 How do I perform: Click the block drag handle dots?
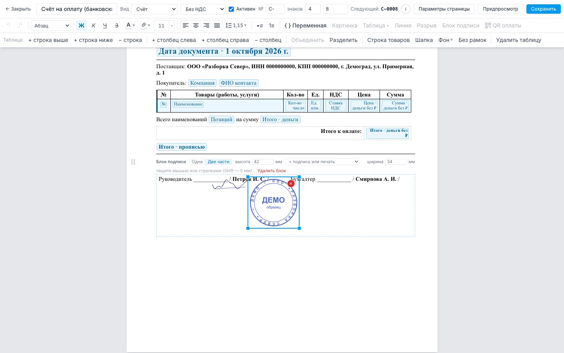coord(133,162)
